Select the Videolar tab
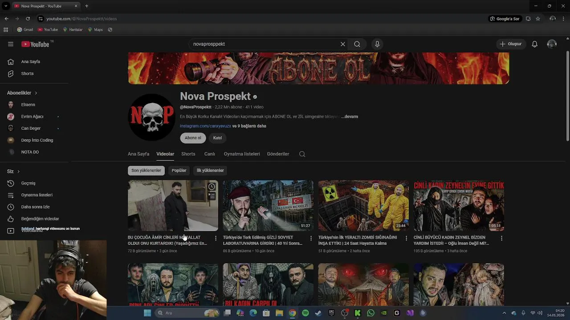This screenshot has height=320, width=570. point(165,154)
